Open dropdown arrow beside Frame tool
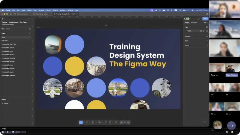Image resolution: width=240 pixels, height=135 pixels. (x=90, y=122)
